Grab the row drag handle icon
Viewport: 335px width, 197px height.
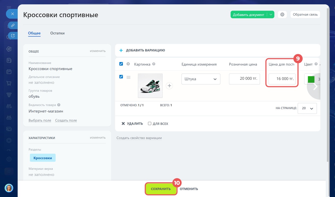coord(129,77)
